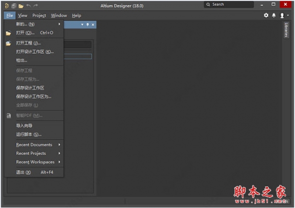Open the View menu

coord(23,15)
